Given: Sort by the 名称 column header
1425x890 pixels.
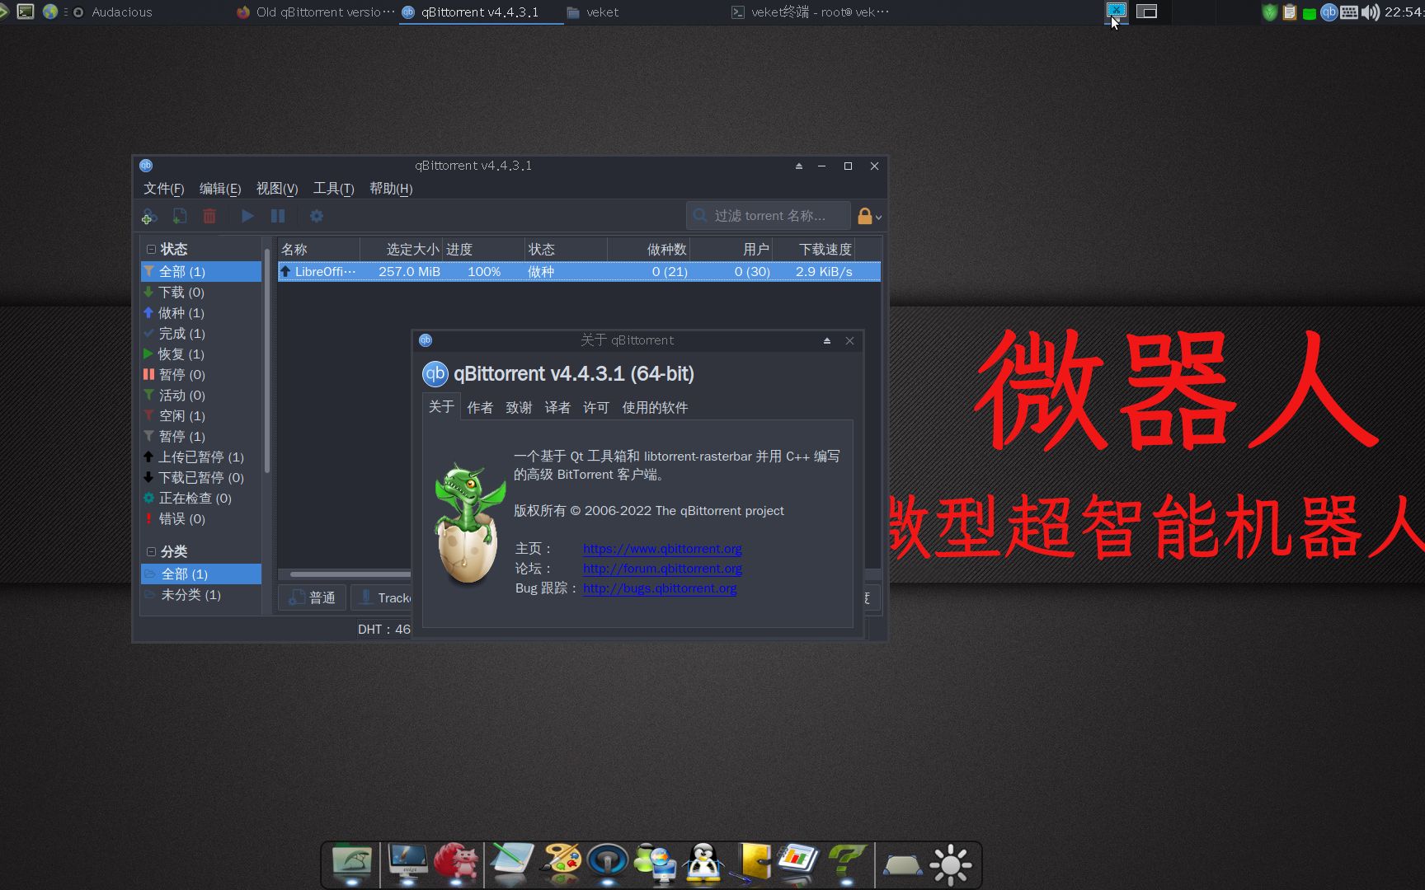Looking at the screenshot, I should click(318, 249).
